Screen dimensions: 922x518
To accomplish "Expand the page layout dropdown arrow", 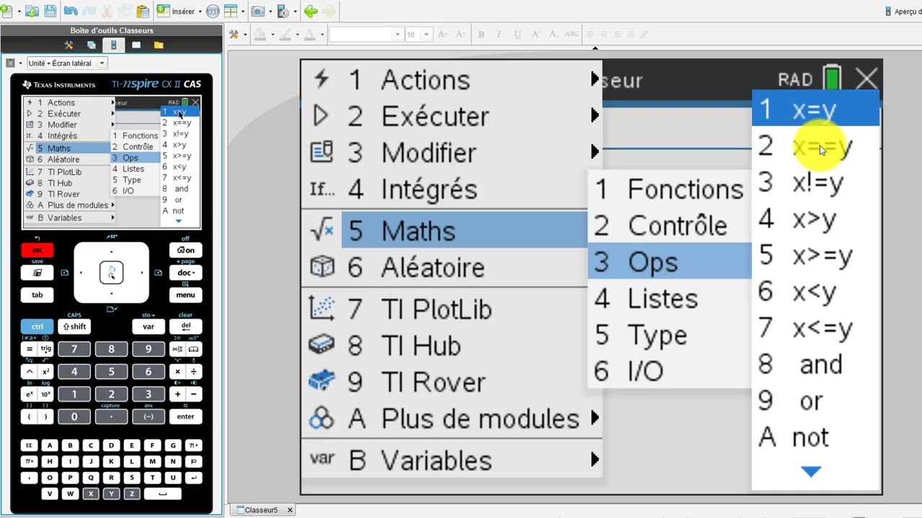I will point(243,12).
